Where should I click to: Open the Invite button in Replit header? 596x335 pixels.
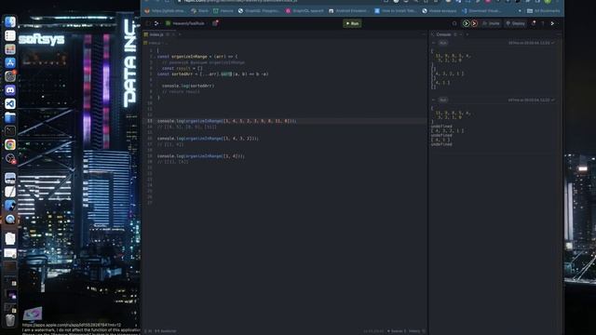pyautogui.click(x=491, y=23)
